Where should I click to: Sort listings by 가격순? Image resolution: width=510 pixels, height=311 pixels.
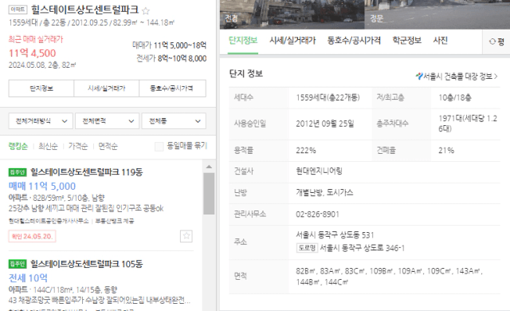tap(78, 147)
